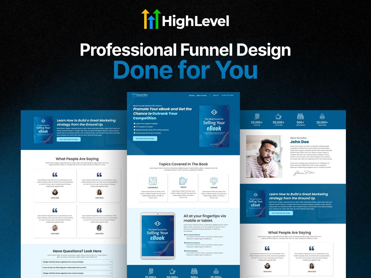Image resolution: width=371 pixels, height=278 pixels.
Task: Click the GOALS clipboard target icon
Action: [x=183, y=181]
